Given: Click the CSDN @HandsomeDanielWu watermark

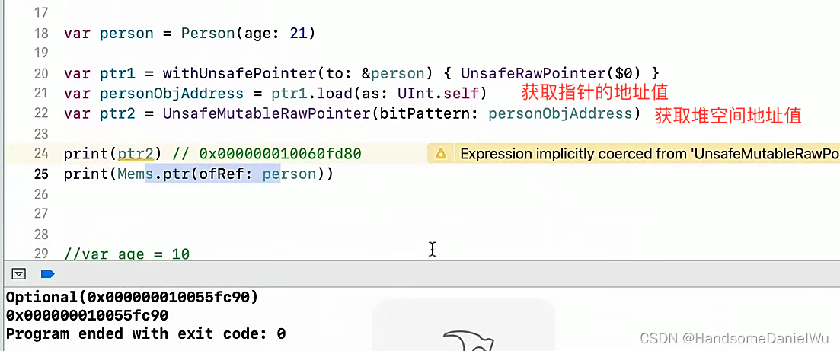Looking at the screenshot, I should (735, 337).
